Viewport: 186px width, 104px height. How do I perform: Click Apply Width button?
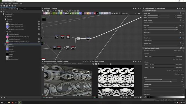coord(179,65)
